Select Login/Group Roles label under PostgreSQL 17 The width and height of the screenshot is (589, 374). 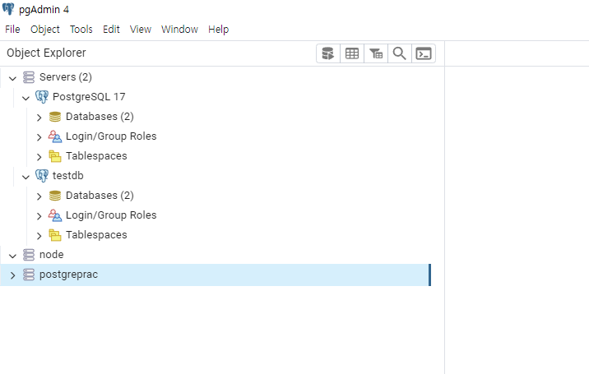point(111,136)
